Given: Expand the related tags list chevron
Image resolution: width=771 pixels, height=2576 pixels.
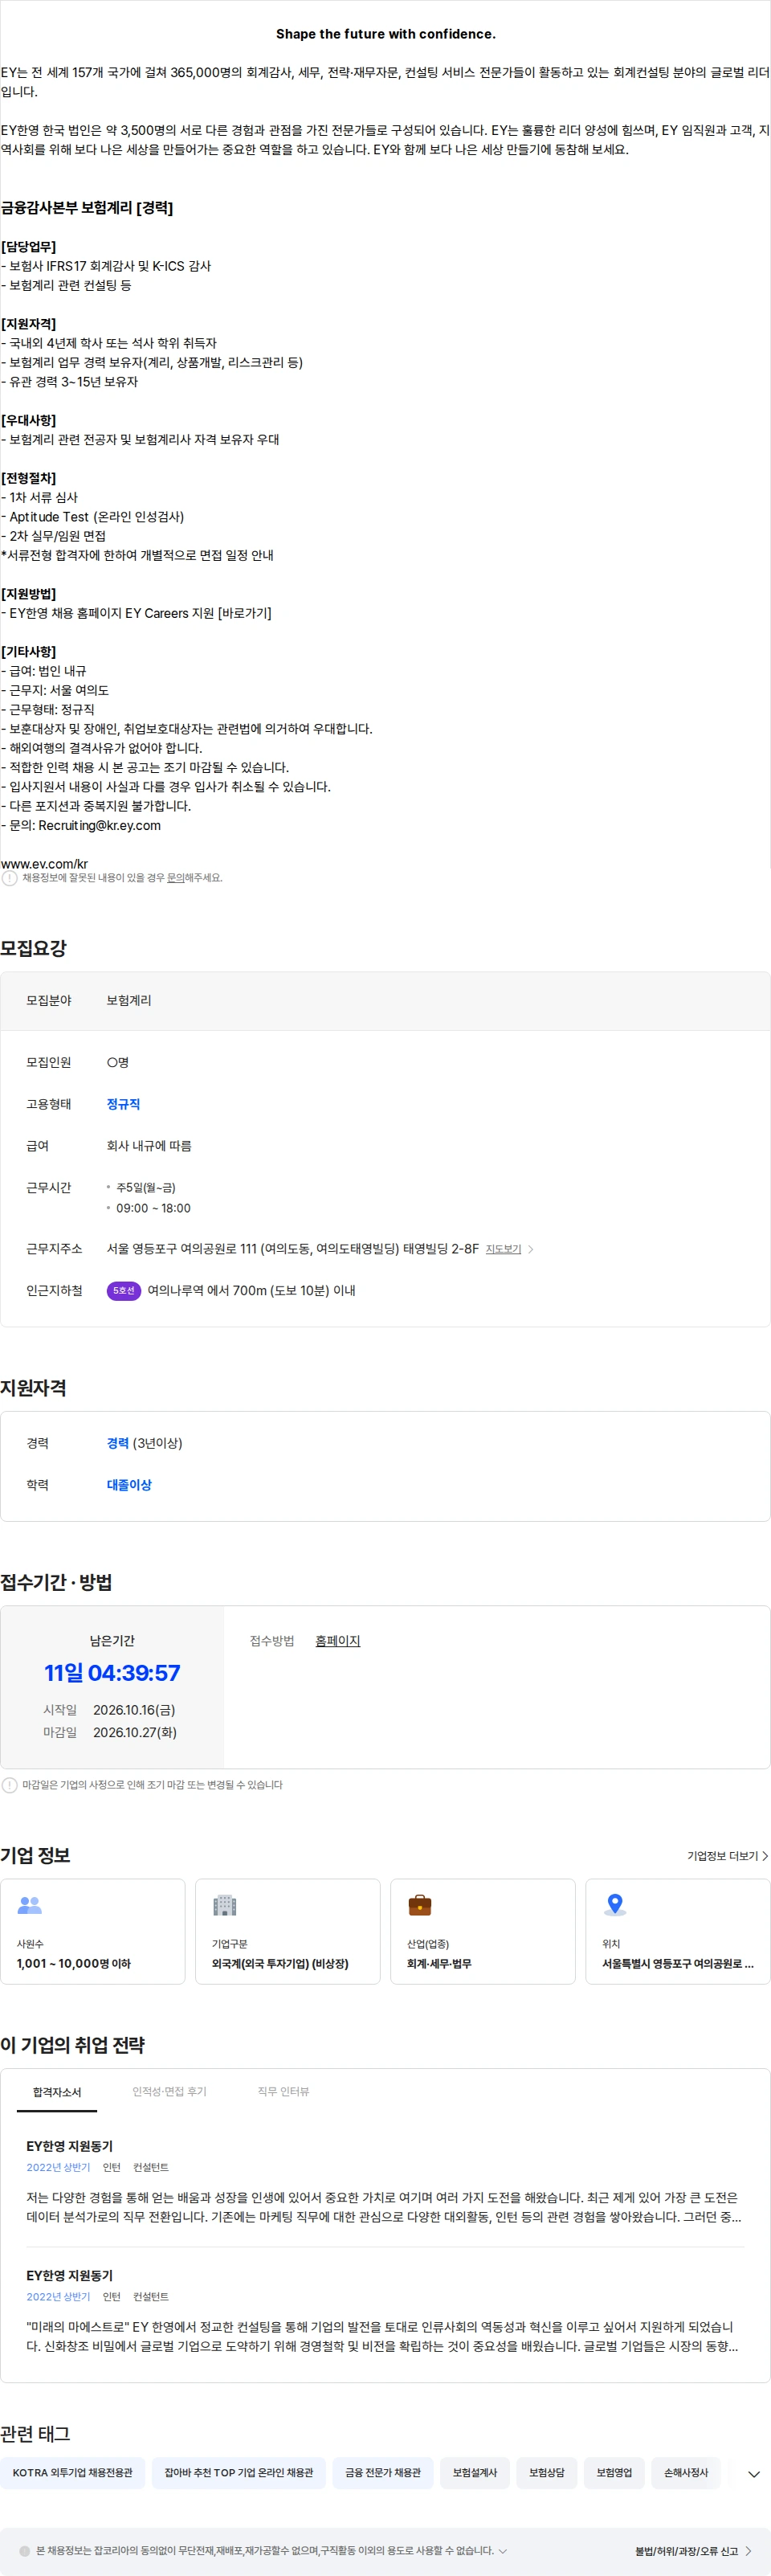Looking at the screenshot, I should coord(754,2474).
